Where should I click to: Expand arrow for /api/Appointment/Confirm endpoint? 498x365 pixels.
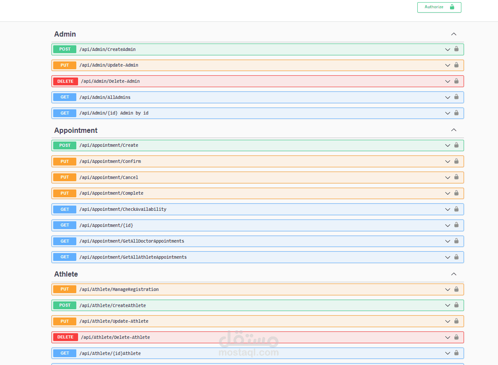click(x=447, y=162)
